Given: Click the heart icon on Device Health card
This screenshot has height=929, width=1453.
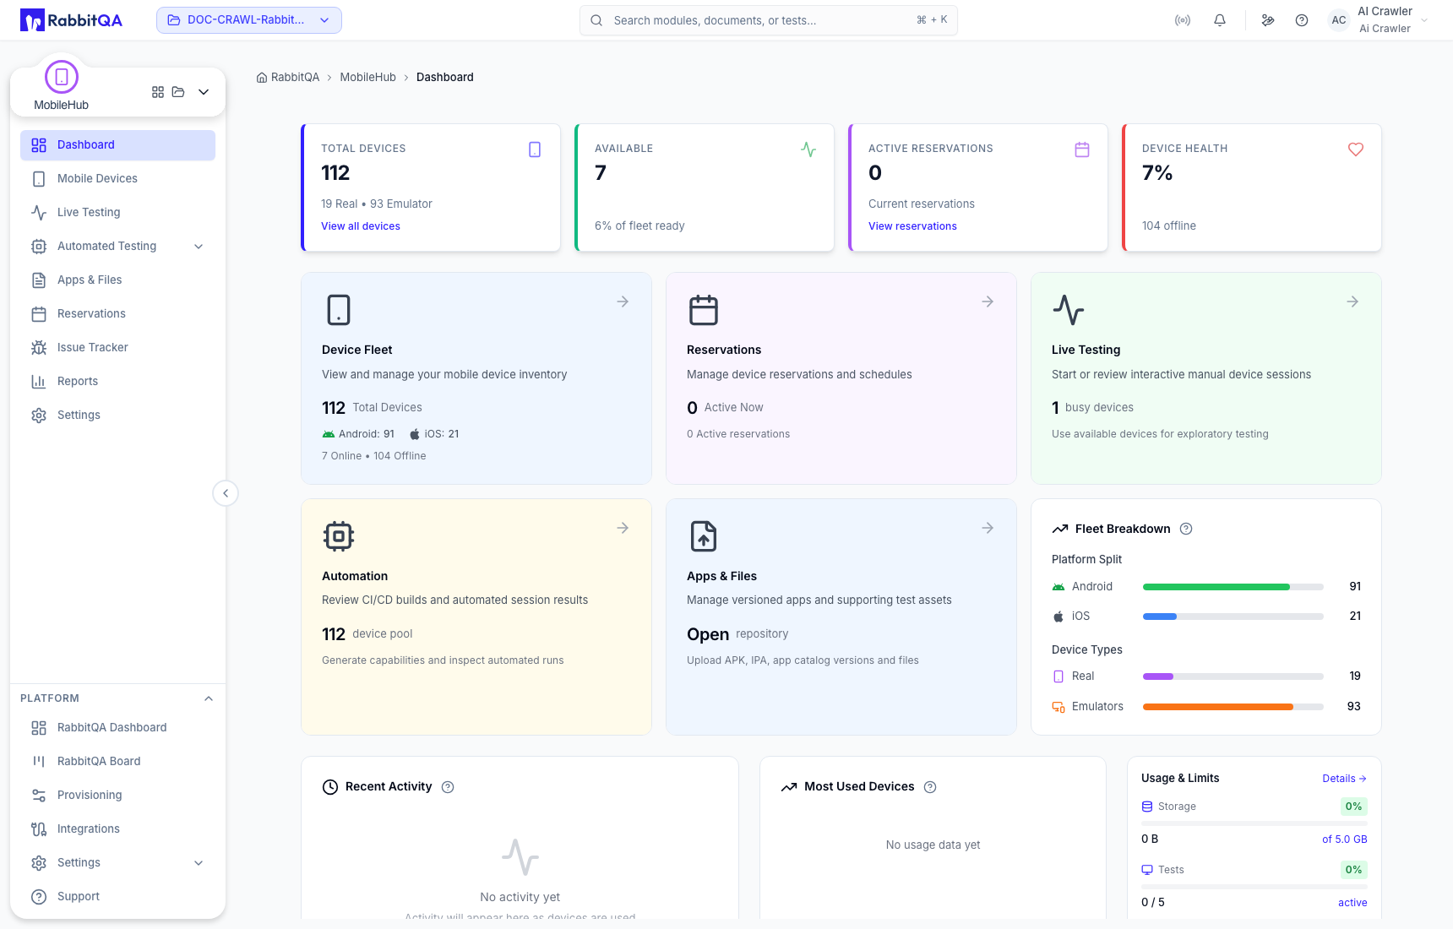Looking at the screenshot, I should click(x=1356, y=149).
